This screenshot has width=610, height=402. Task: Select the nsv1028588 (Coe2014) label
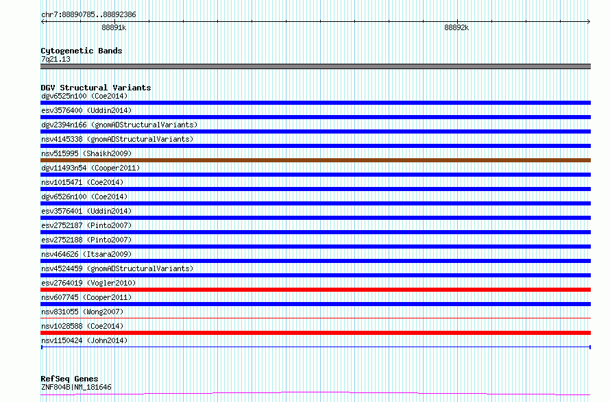pos(82,326)
